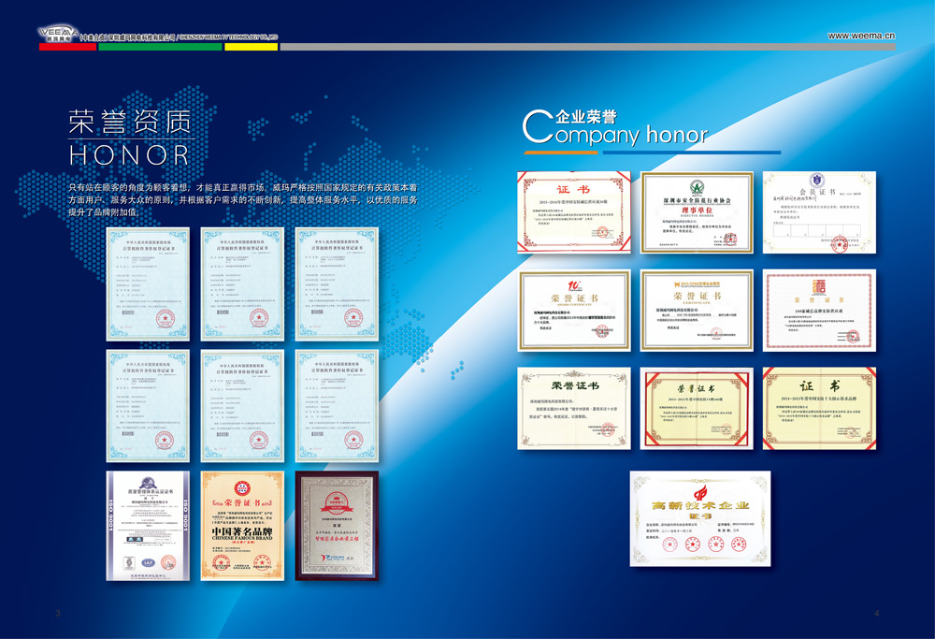Open the 十大核心技术品牌 证书 certificate
The width and height of the screenshot is (935, 639).
click(819, 408)
